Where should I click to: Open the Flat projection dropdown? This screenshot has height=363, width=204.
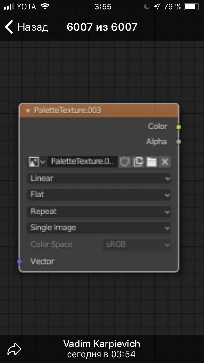99,195
